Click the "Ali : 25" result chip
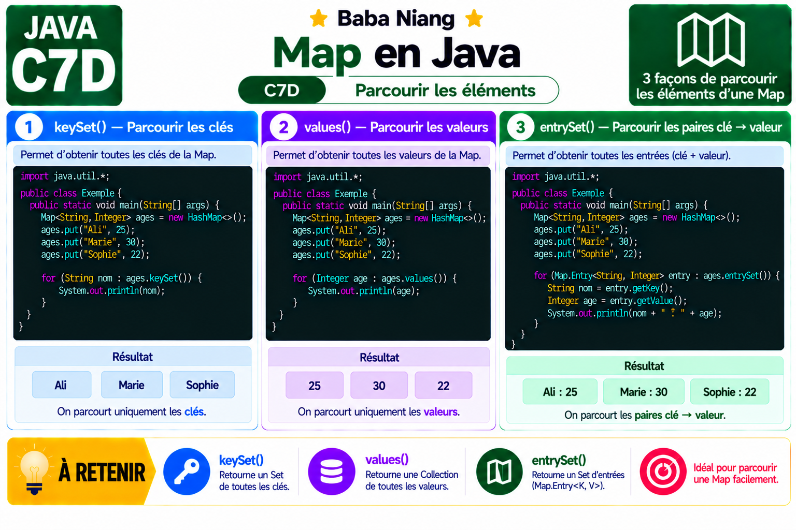 560,392
